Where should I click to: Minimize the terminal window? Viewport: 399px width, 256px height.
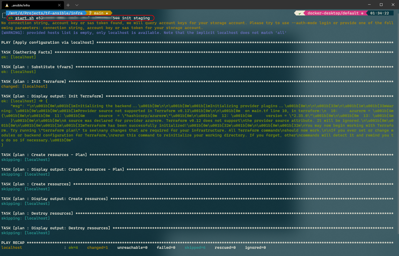coord(369,5)
